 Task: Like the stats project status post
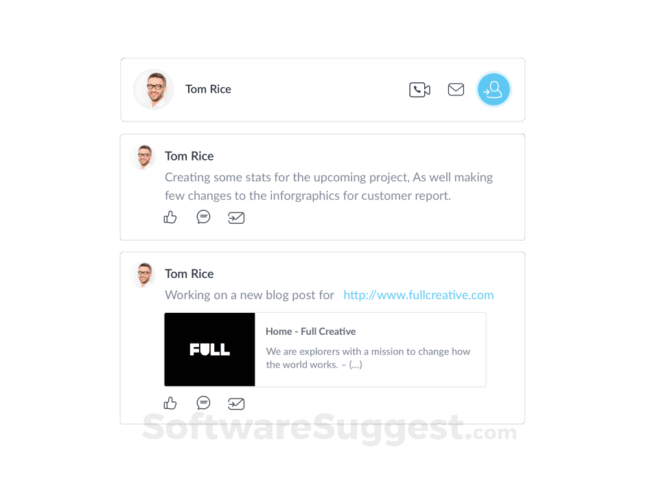click(x=170, y=217)
